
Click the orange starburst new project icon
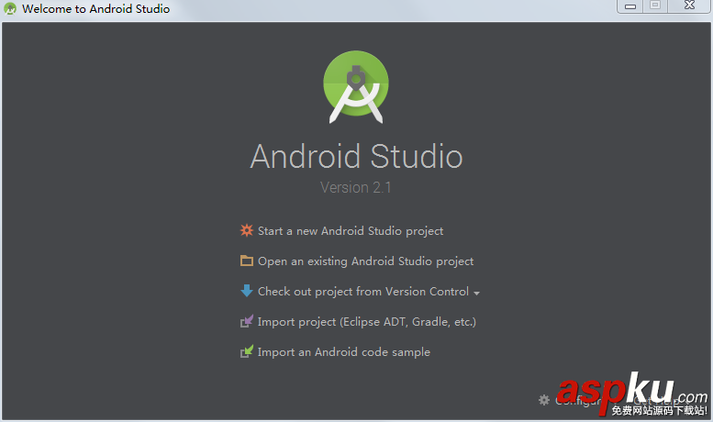click(247, 230)
